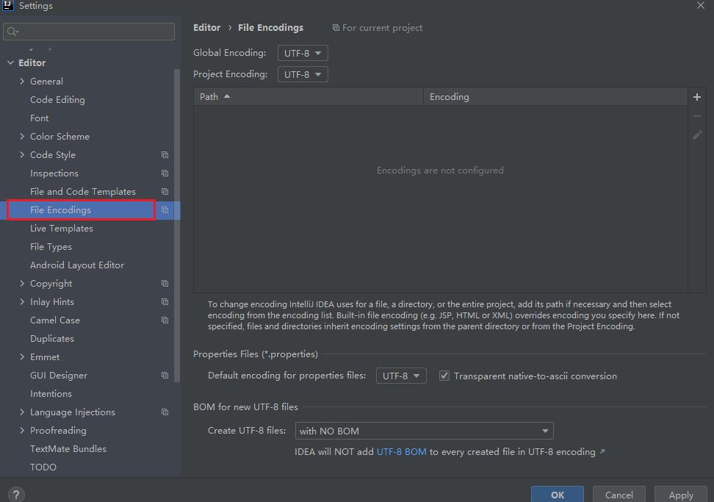
Task: Select TODO settings page
Action: 43,467
